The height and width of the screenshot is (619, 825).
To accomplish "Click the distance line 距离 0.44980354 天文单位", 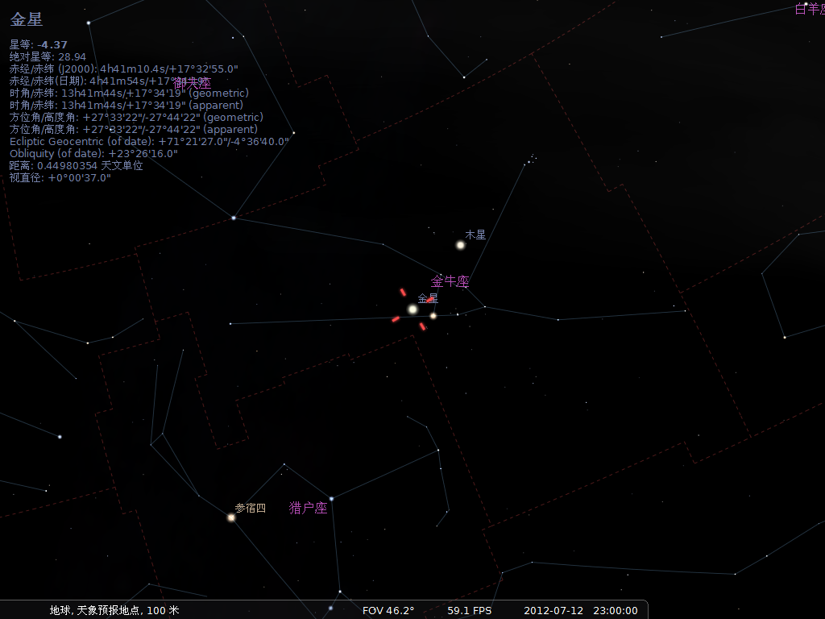I will 77,166.
